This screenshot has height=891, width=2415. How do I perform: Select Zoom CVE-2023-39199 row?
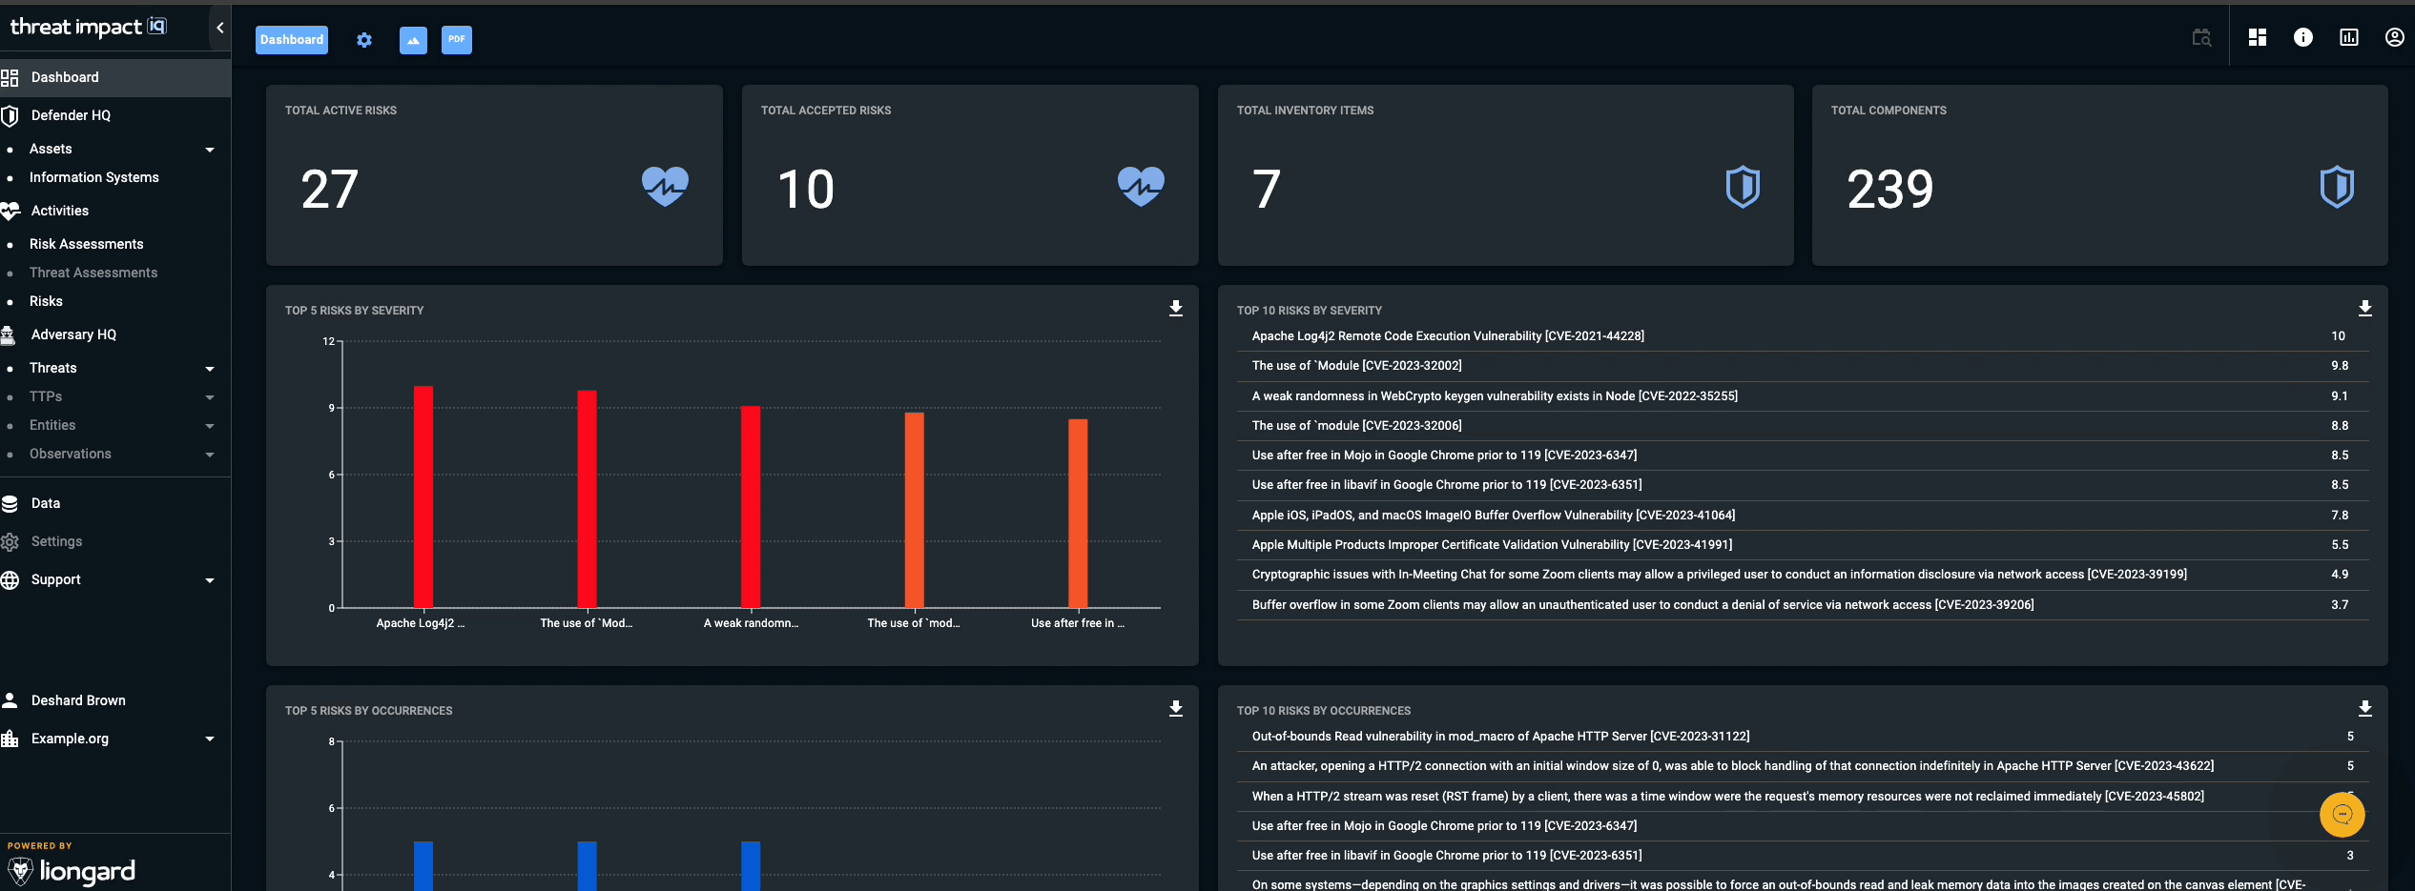point(1803,575)
